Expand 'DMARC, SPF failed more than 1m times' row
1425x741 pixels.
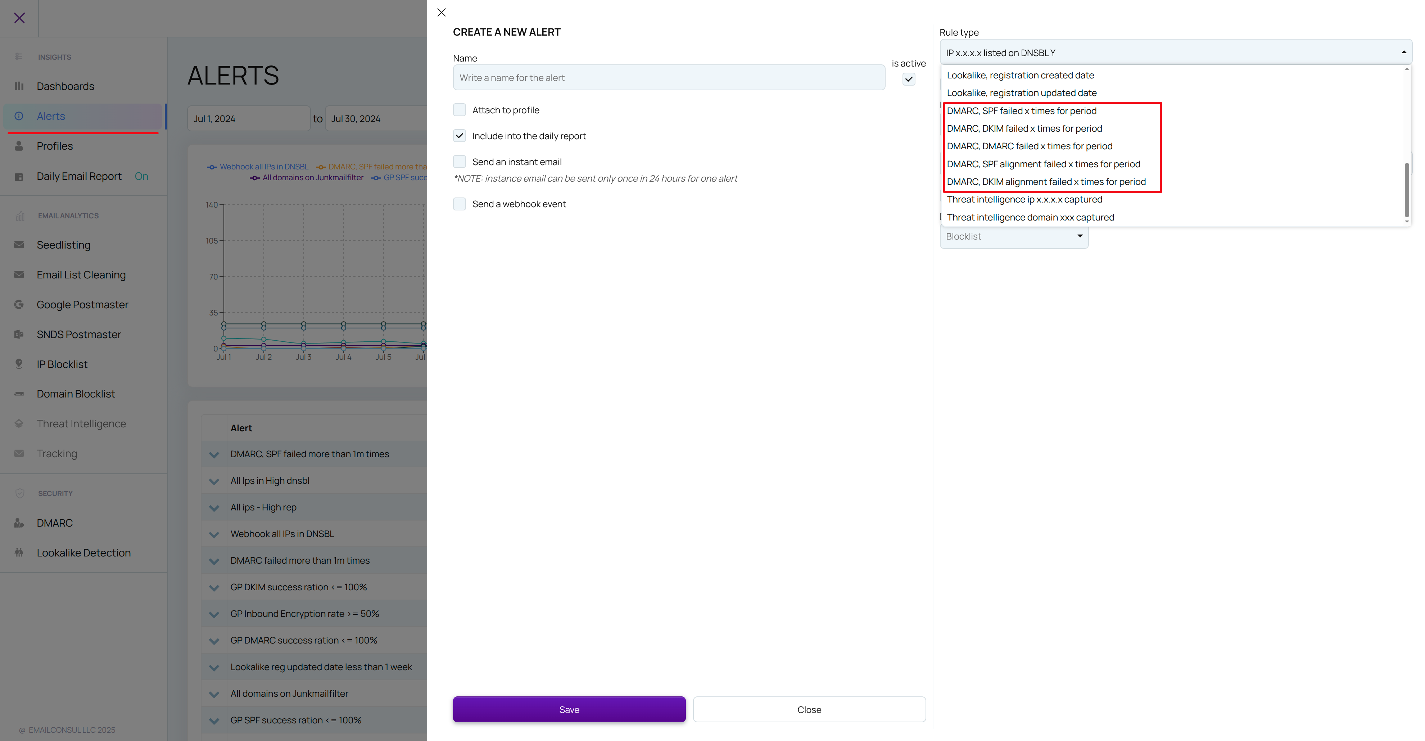pos(214,455)
